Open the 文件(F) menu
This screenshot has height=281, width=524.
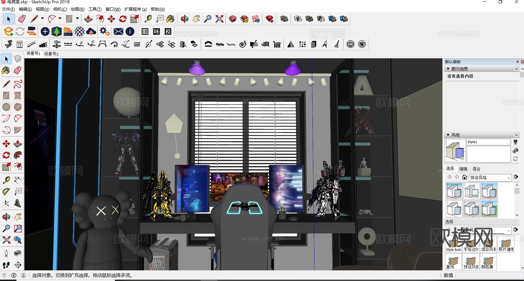click(8, 9)
